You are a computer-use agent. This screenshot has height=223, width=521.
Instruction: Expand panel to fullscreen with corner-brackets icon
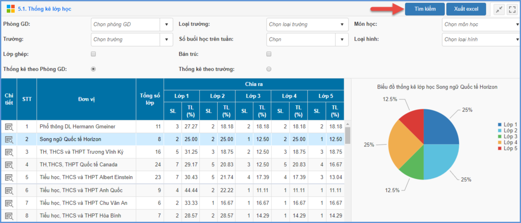coord(512,9)
